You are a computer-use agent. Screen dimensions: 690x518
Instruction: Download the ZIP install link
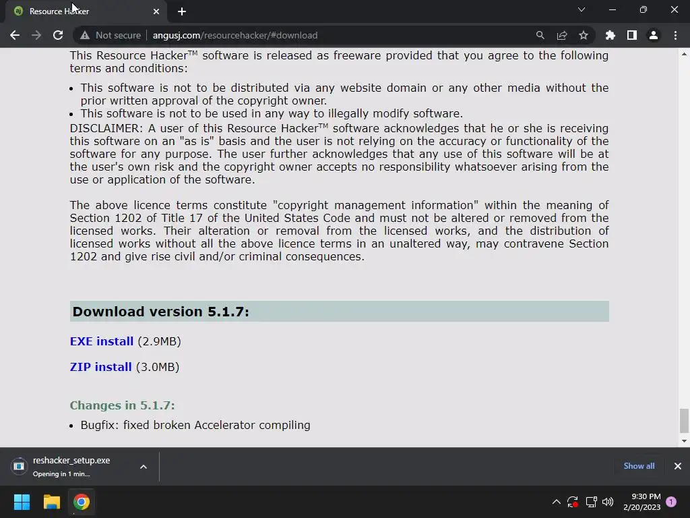click(x=101, y=367)
